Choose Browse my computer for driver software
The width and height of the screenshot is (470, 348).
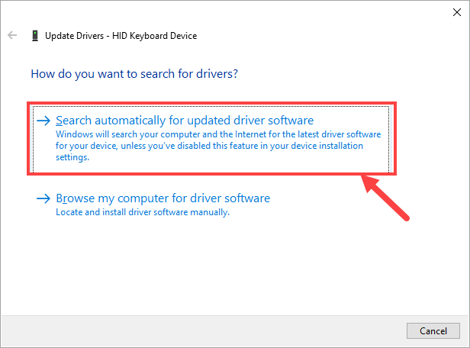coord(163,199)
